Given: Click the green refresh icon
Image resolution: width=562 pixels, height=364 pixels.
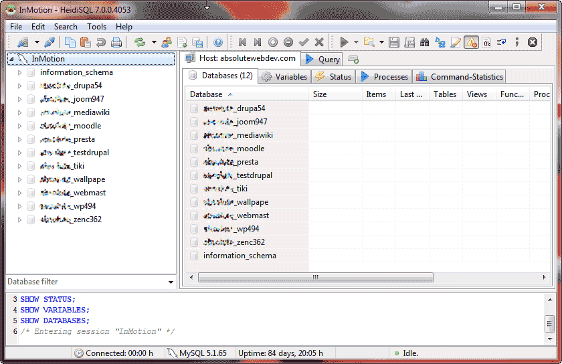Looking at the screenshot, I should coord(140,42).
